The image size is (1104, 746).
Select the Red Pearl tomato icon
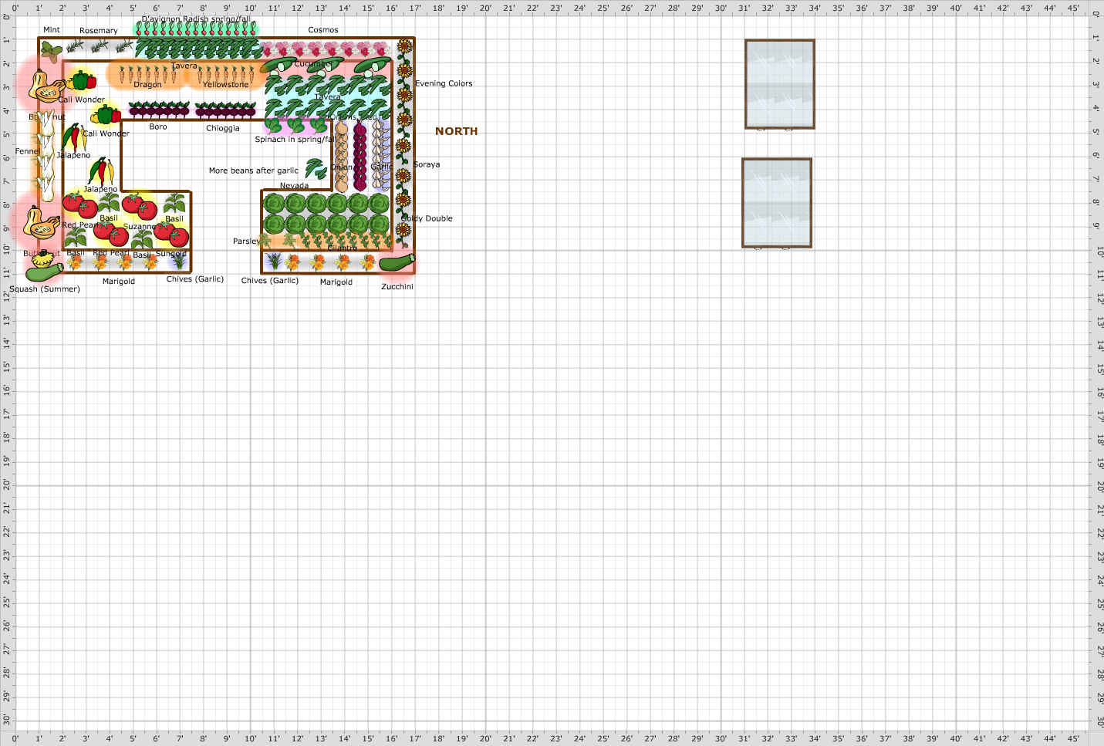80,204
